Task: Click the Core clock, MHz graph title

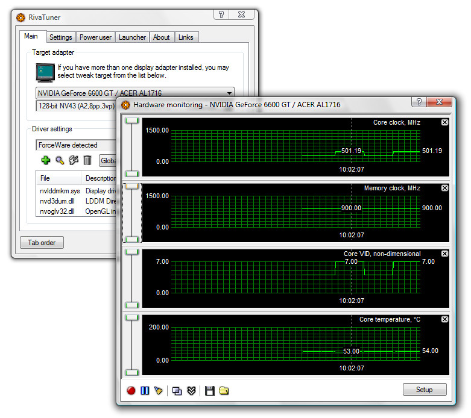Action: (x=396, y=122)
